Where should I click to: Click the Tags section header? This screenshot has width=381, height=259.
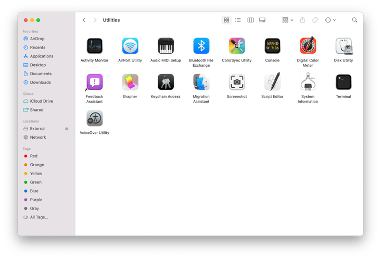click(x=27, y=149)
